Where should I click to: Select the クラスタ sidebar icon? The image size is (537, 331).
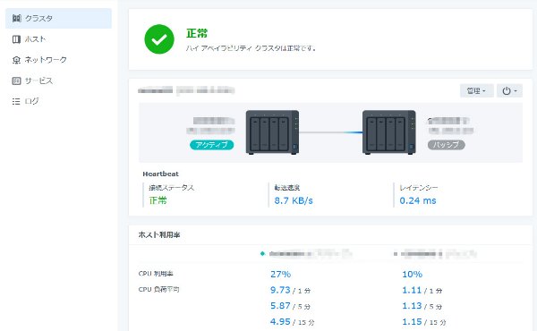click(16, 18)
